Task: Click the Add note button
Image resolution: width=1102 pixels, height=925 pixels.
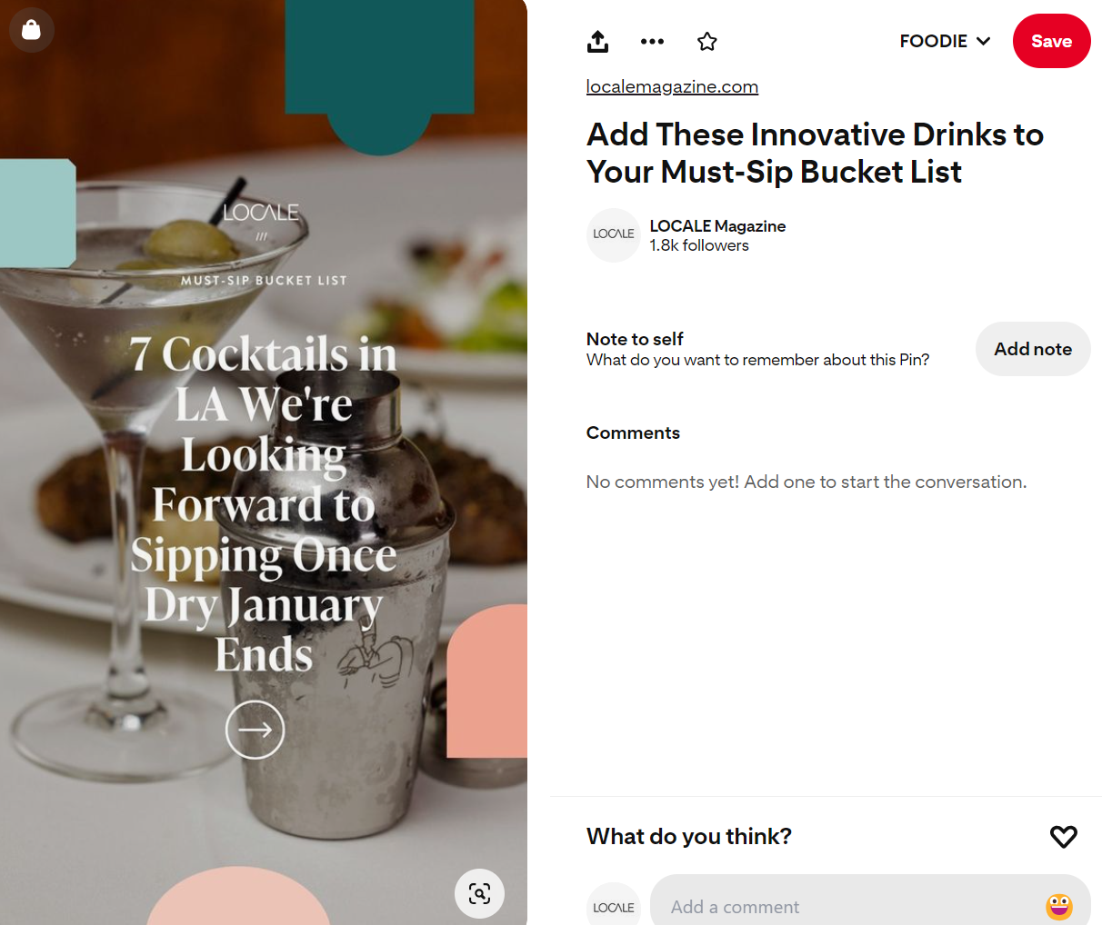Action: coord(1033,349)
